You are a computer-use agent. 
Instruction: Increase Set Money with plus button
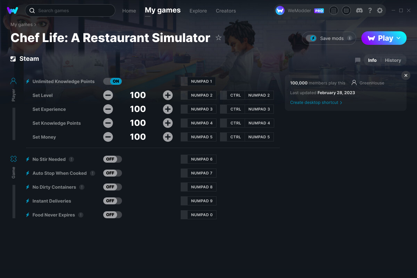[168, 137]
